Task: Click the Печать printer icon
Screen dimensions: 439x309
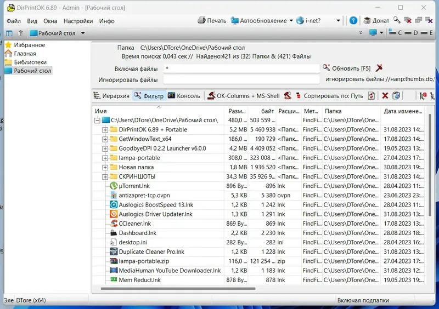Action: pos(201,20)
